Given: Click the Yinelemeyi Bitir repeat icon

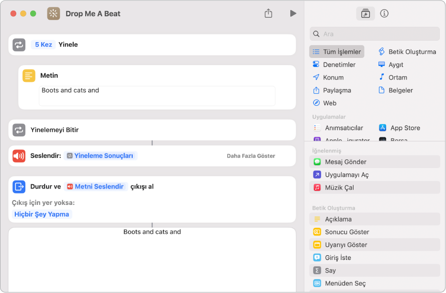Looking at the screenshot, I should pos(19,130).
